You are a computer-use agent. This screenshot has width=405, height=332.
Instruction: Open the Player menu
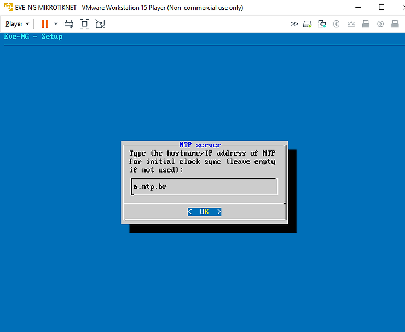(x=18, y=24)
